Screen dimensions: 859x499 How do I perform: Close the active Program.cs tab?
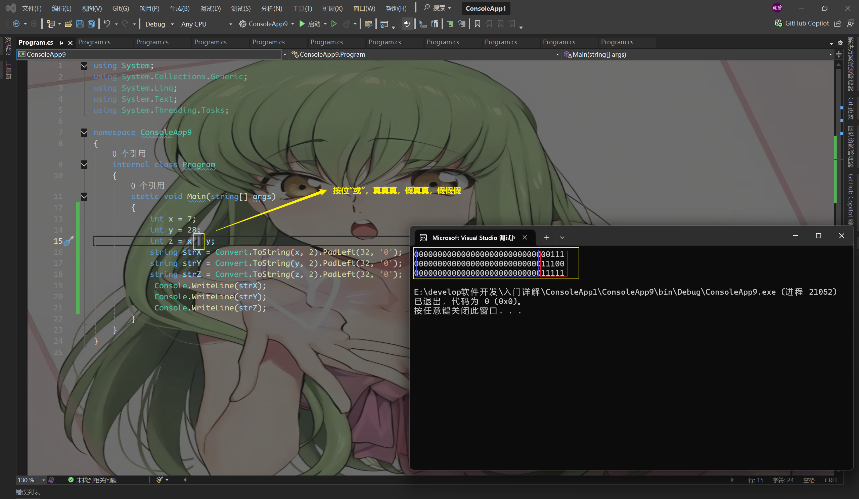click(70, 43)
